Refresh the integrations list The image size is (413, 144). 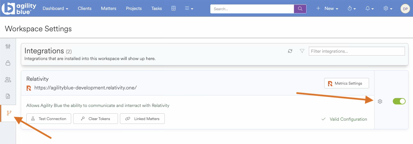(290, 51)
